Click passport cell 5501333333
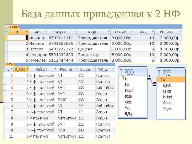This screenshot has width=192, height=144. coord(62,55)
